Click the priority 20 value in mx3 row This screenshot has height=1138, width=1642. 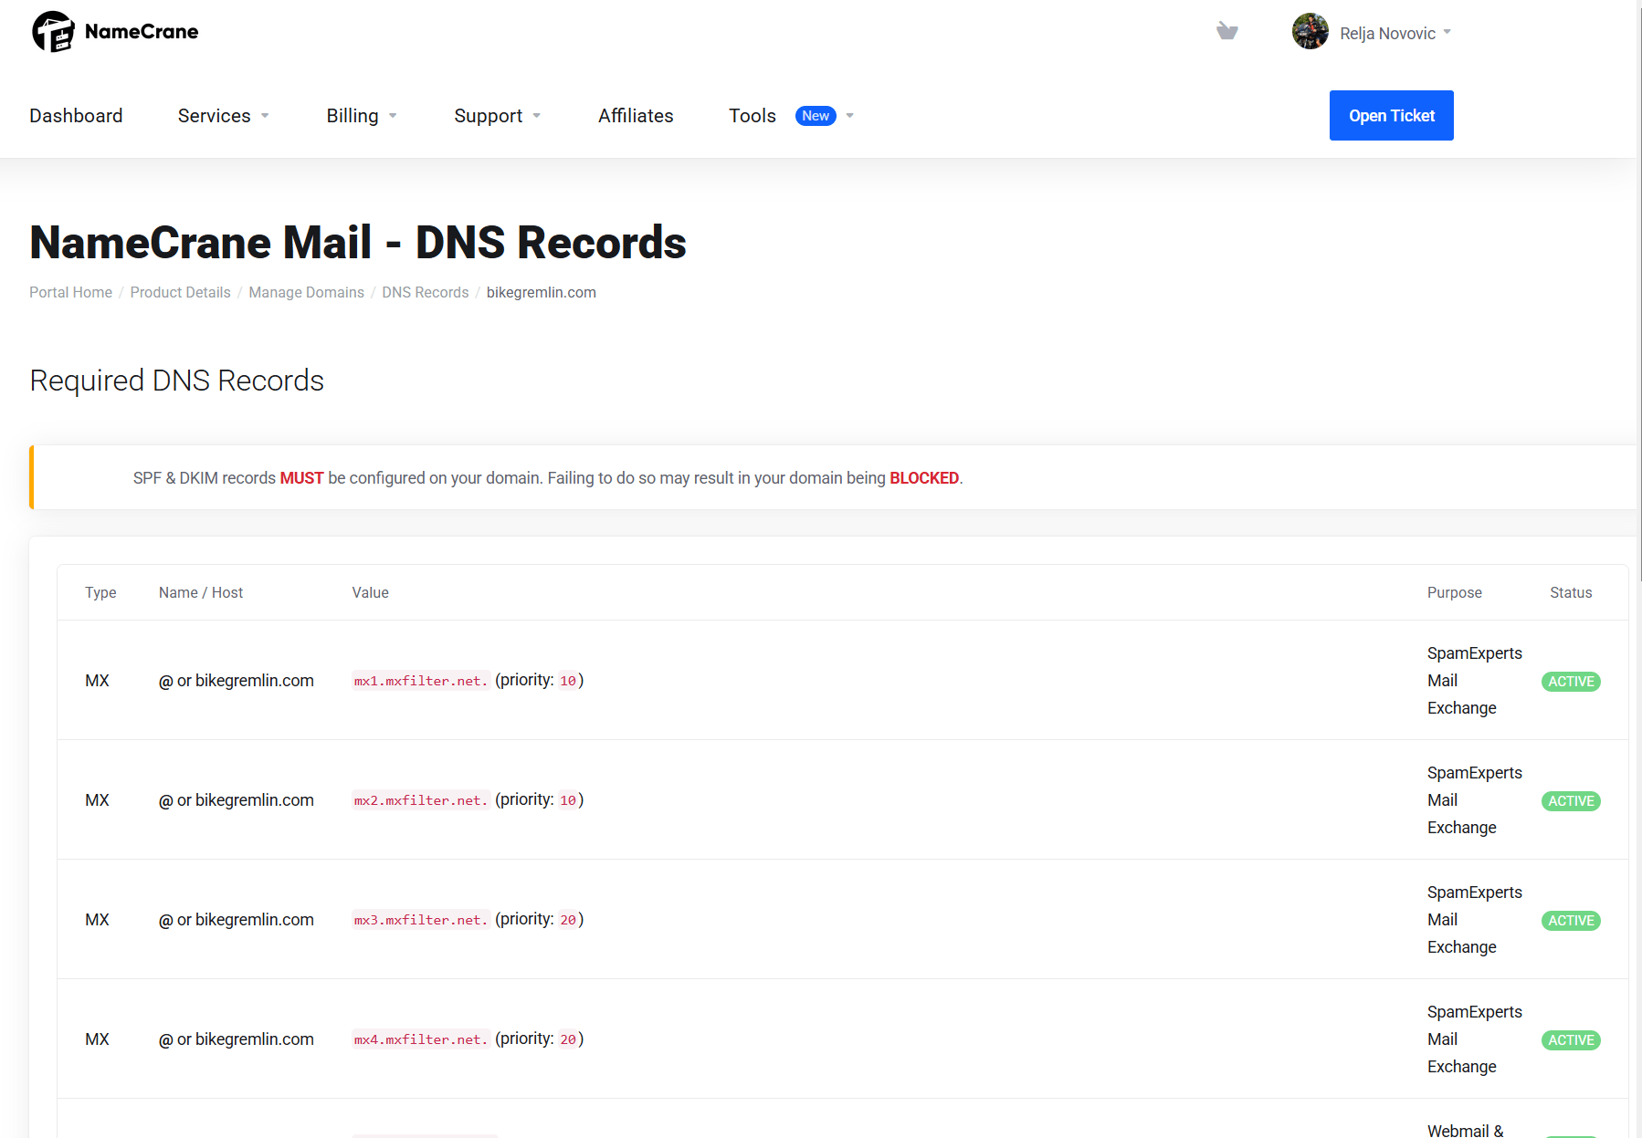click(x=568, y=920)
